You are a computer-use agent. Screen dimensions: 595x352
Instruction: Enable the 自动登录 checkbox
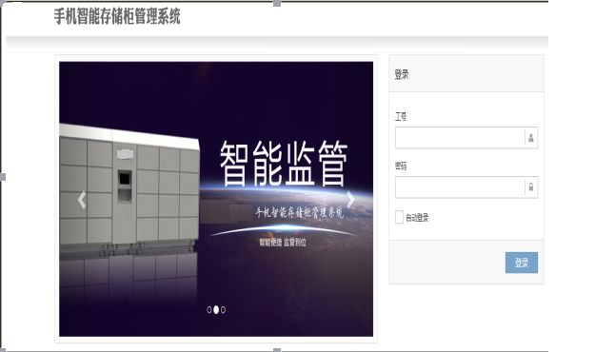(399, 217)
